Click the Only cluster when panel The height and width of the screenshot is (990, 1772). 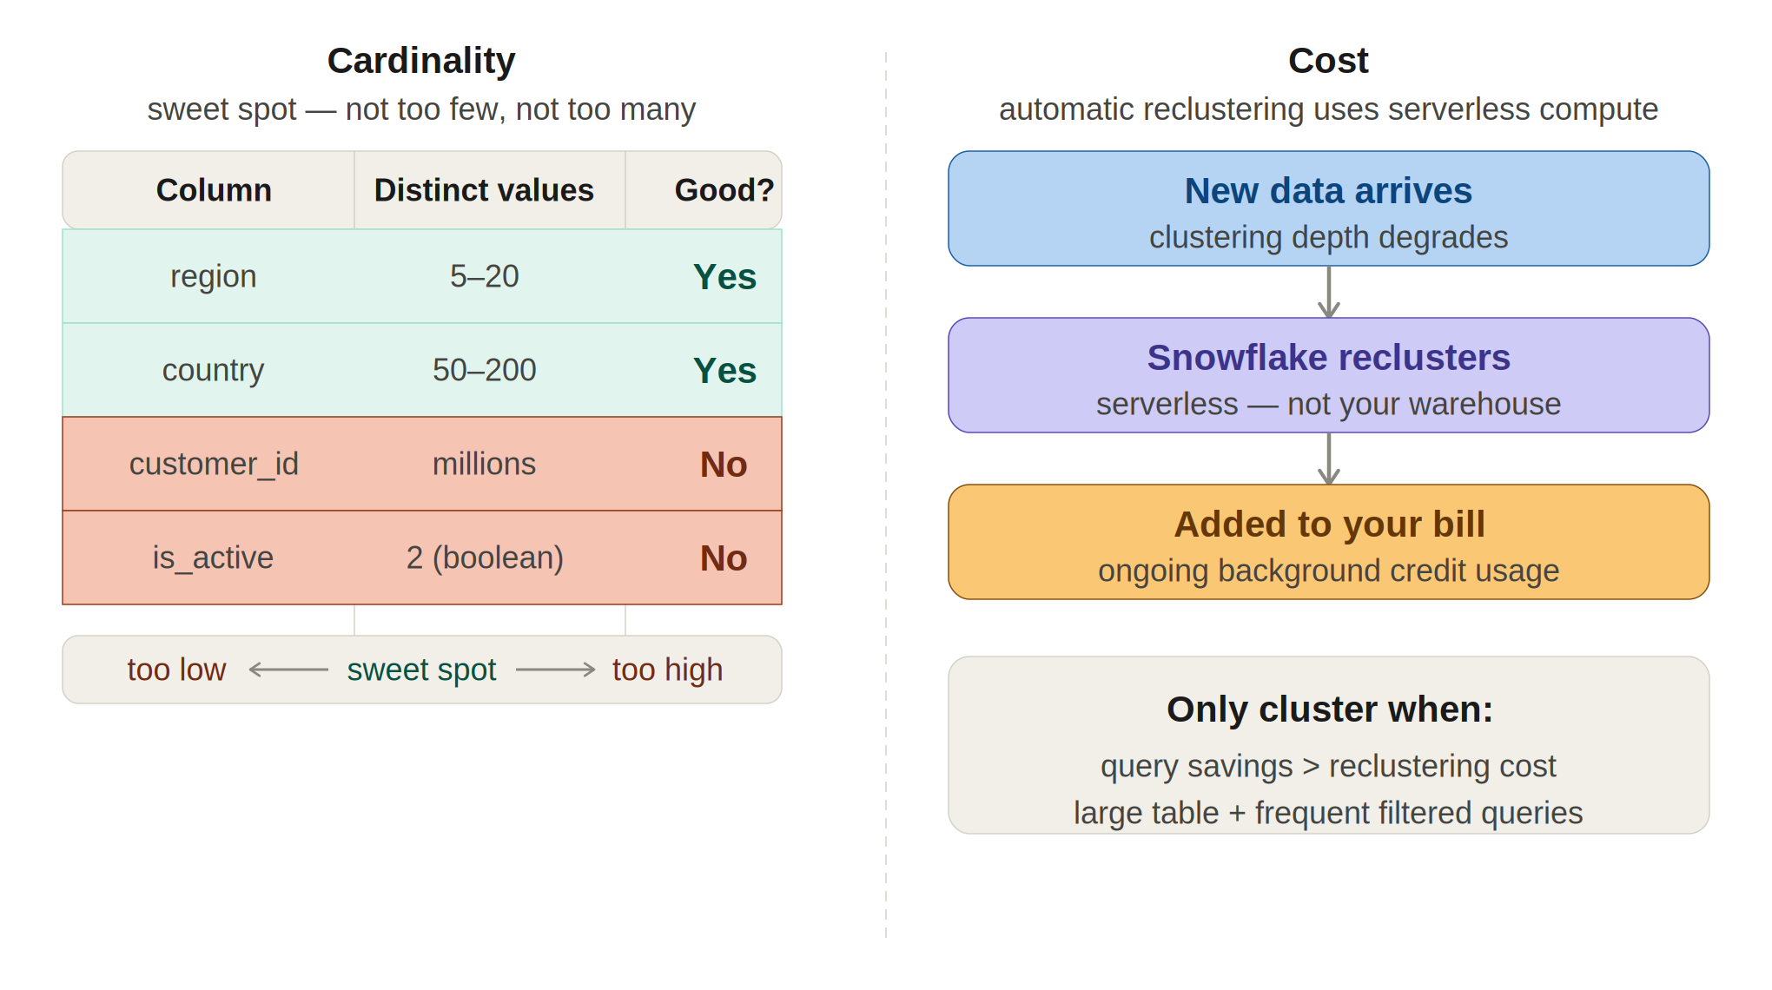(x=1328, y=745)
